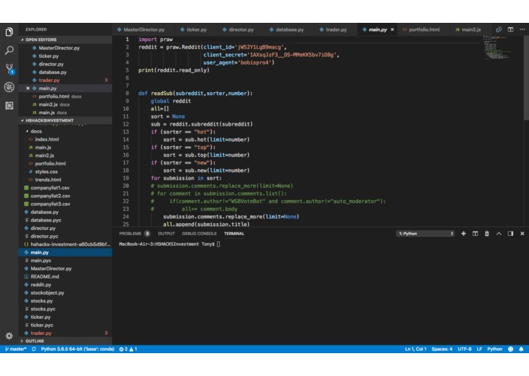Open the editor More Actions ellipsis

[x=522, y=30]
